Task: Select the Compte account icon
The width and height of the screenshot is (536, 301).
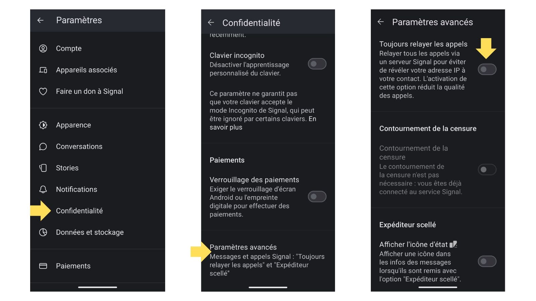Action: pos(43,48)
